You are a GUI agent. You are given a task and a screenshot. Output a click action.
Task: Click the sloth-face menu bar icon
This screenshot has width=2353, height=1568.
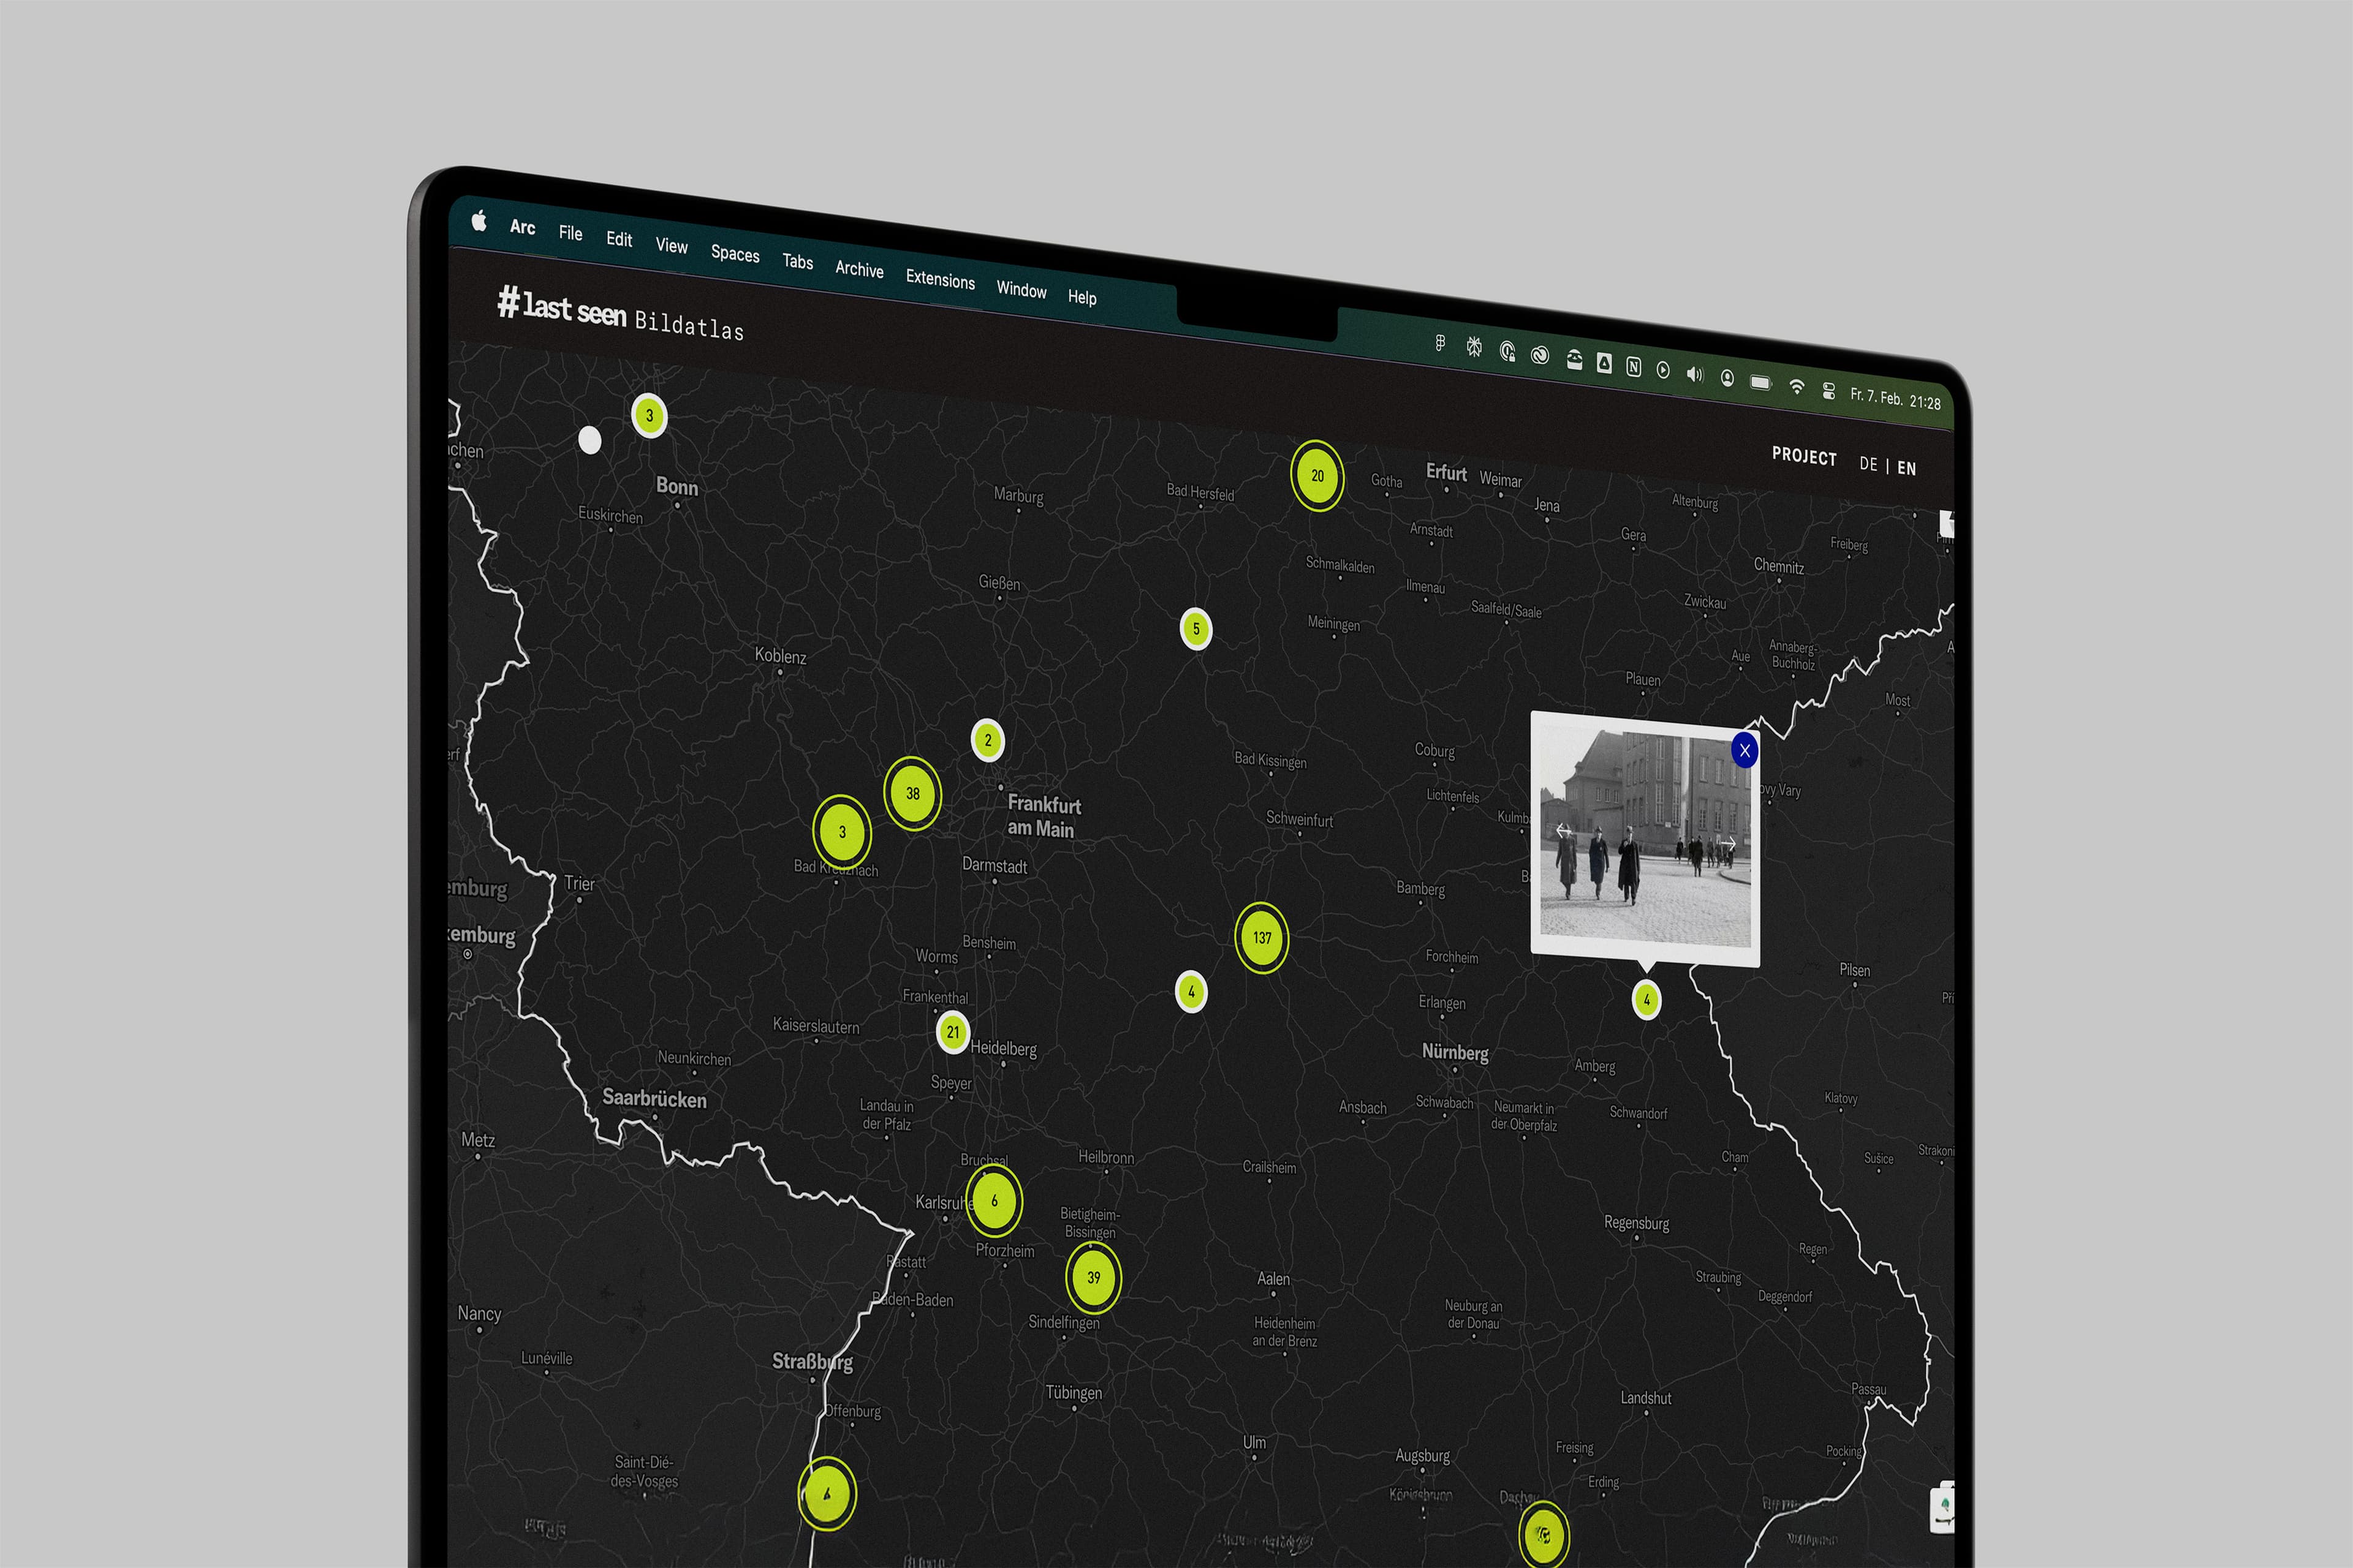[1574, 360]
